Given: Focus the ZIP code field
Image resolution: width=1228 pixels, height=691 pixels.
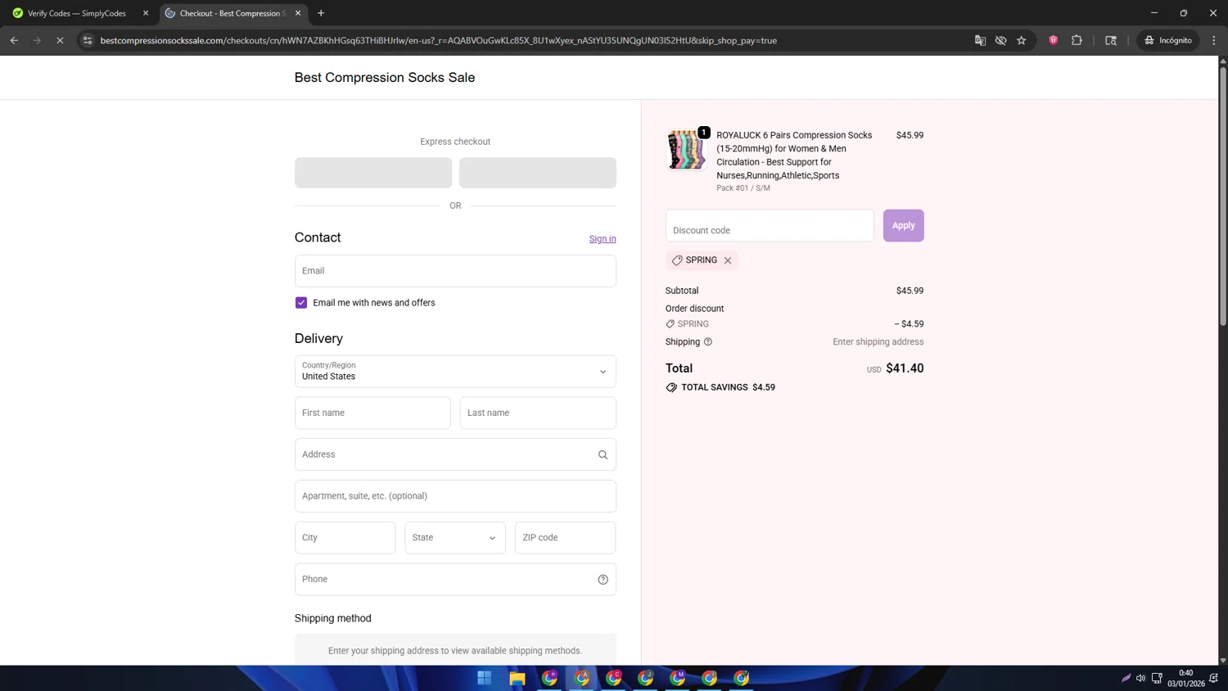Looking at the screenshot, I should click(565, 538).
